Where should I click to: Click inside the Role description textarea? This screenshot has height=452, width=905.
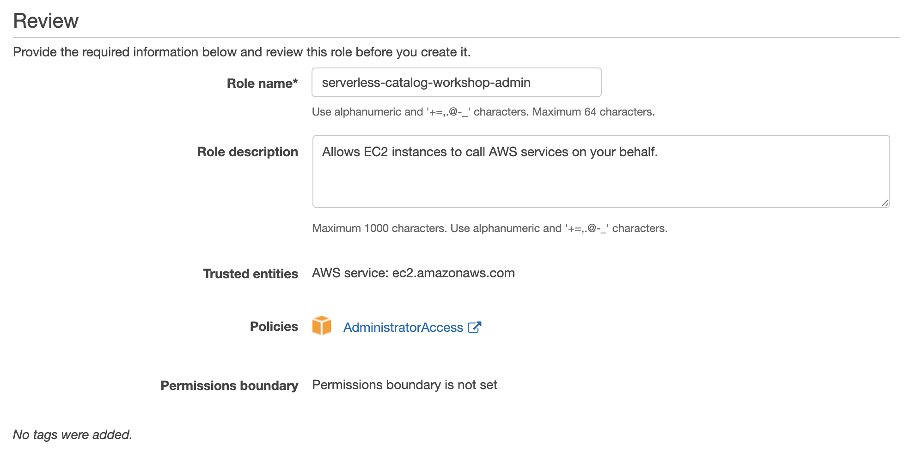pyautogui.click(x=601, y=171)
